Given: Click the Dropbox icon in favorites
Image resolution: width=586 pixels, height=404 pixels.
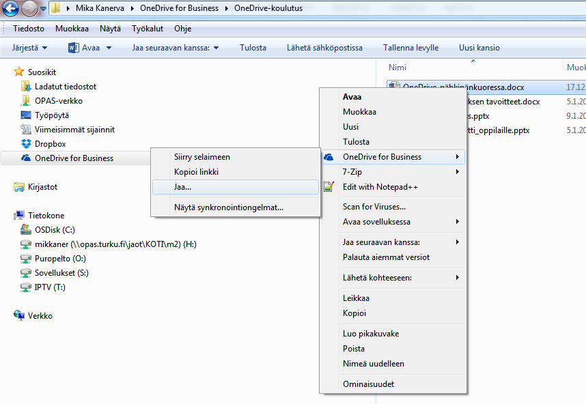Looking at the screenshot, I should click(26, 144).
